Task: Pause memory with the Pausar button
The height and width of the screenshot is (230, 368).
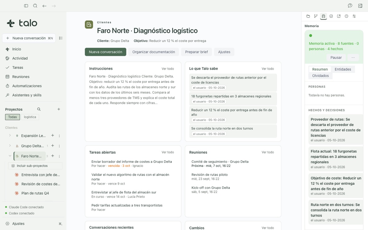Action: pos(336,58)
